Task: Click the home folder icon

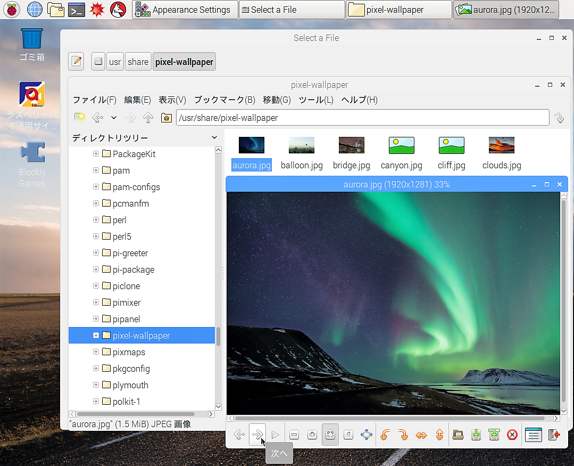Action: 167,118
